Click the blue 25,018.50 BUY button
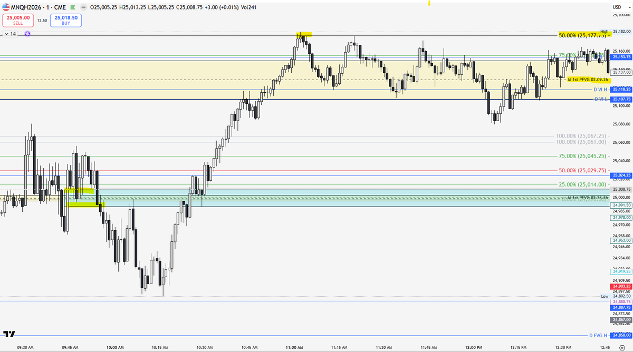Image resolution: width=633 pixels, height=352 pixels. [x=65, y=21]
